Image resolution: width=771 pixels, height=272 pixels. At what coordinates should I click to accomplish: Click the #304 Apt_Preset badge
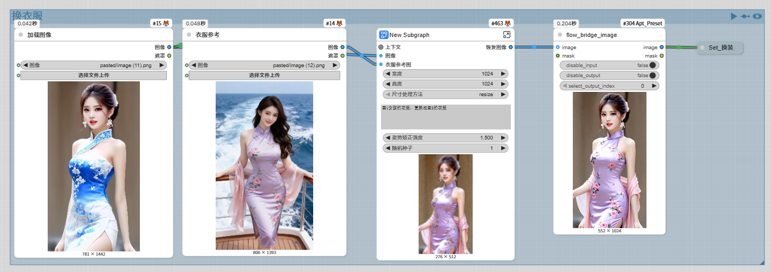coord(642,24)
